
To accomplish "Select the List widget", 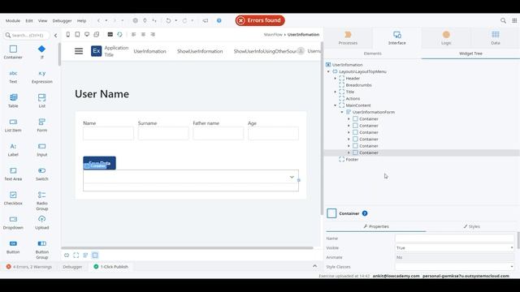I will pyautogui.click(x=41, y=101).
